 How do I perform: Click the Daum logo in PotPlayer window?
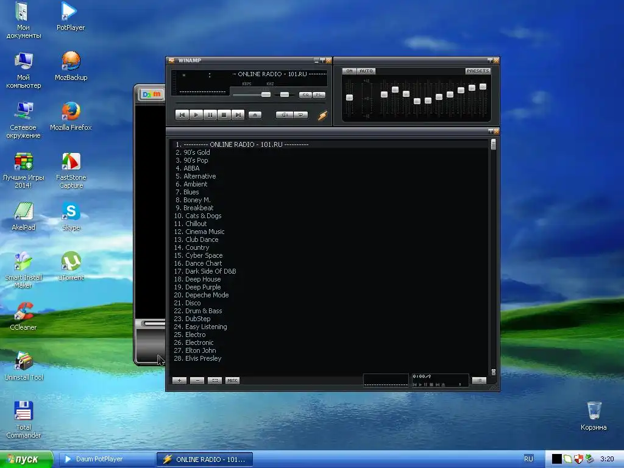point(152,94)
